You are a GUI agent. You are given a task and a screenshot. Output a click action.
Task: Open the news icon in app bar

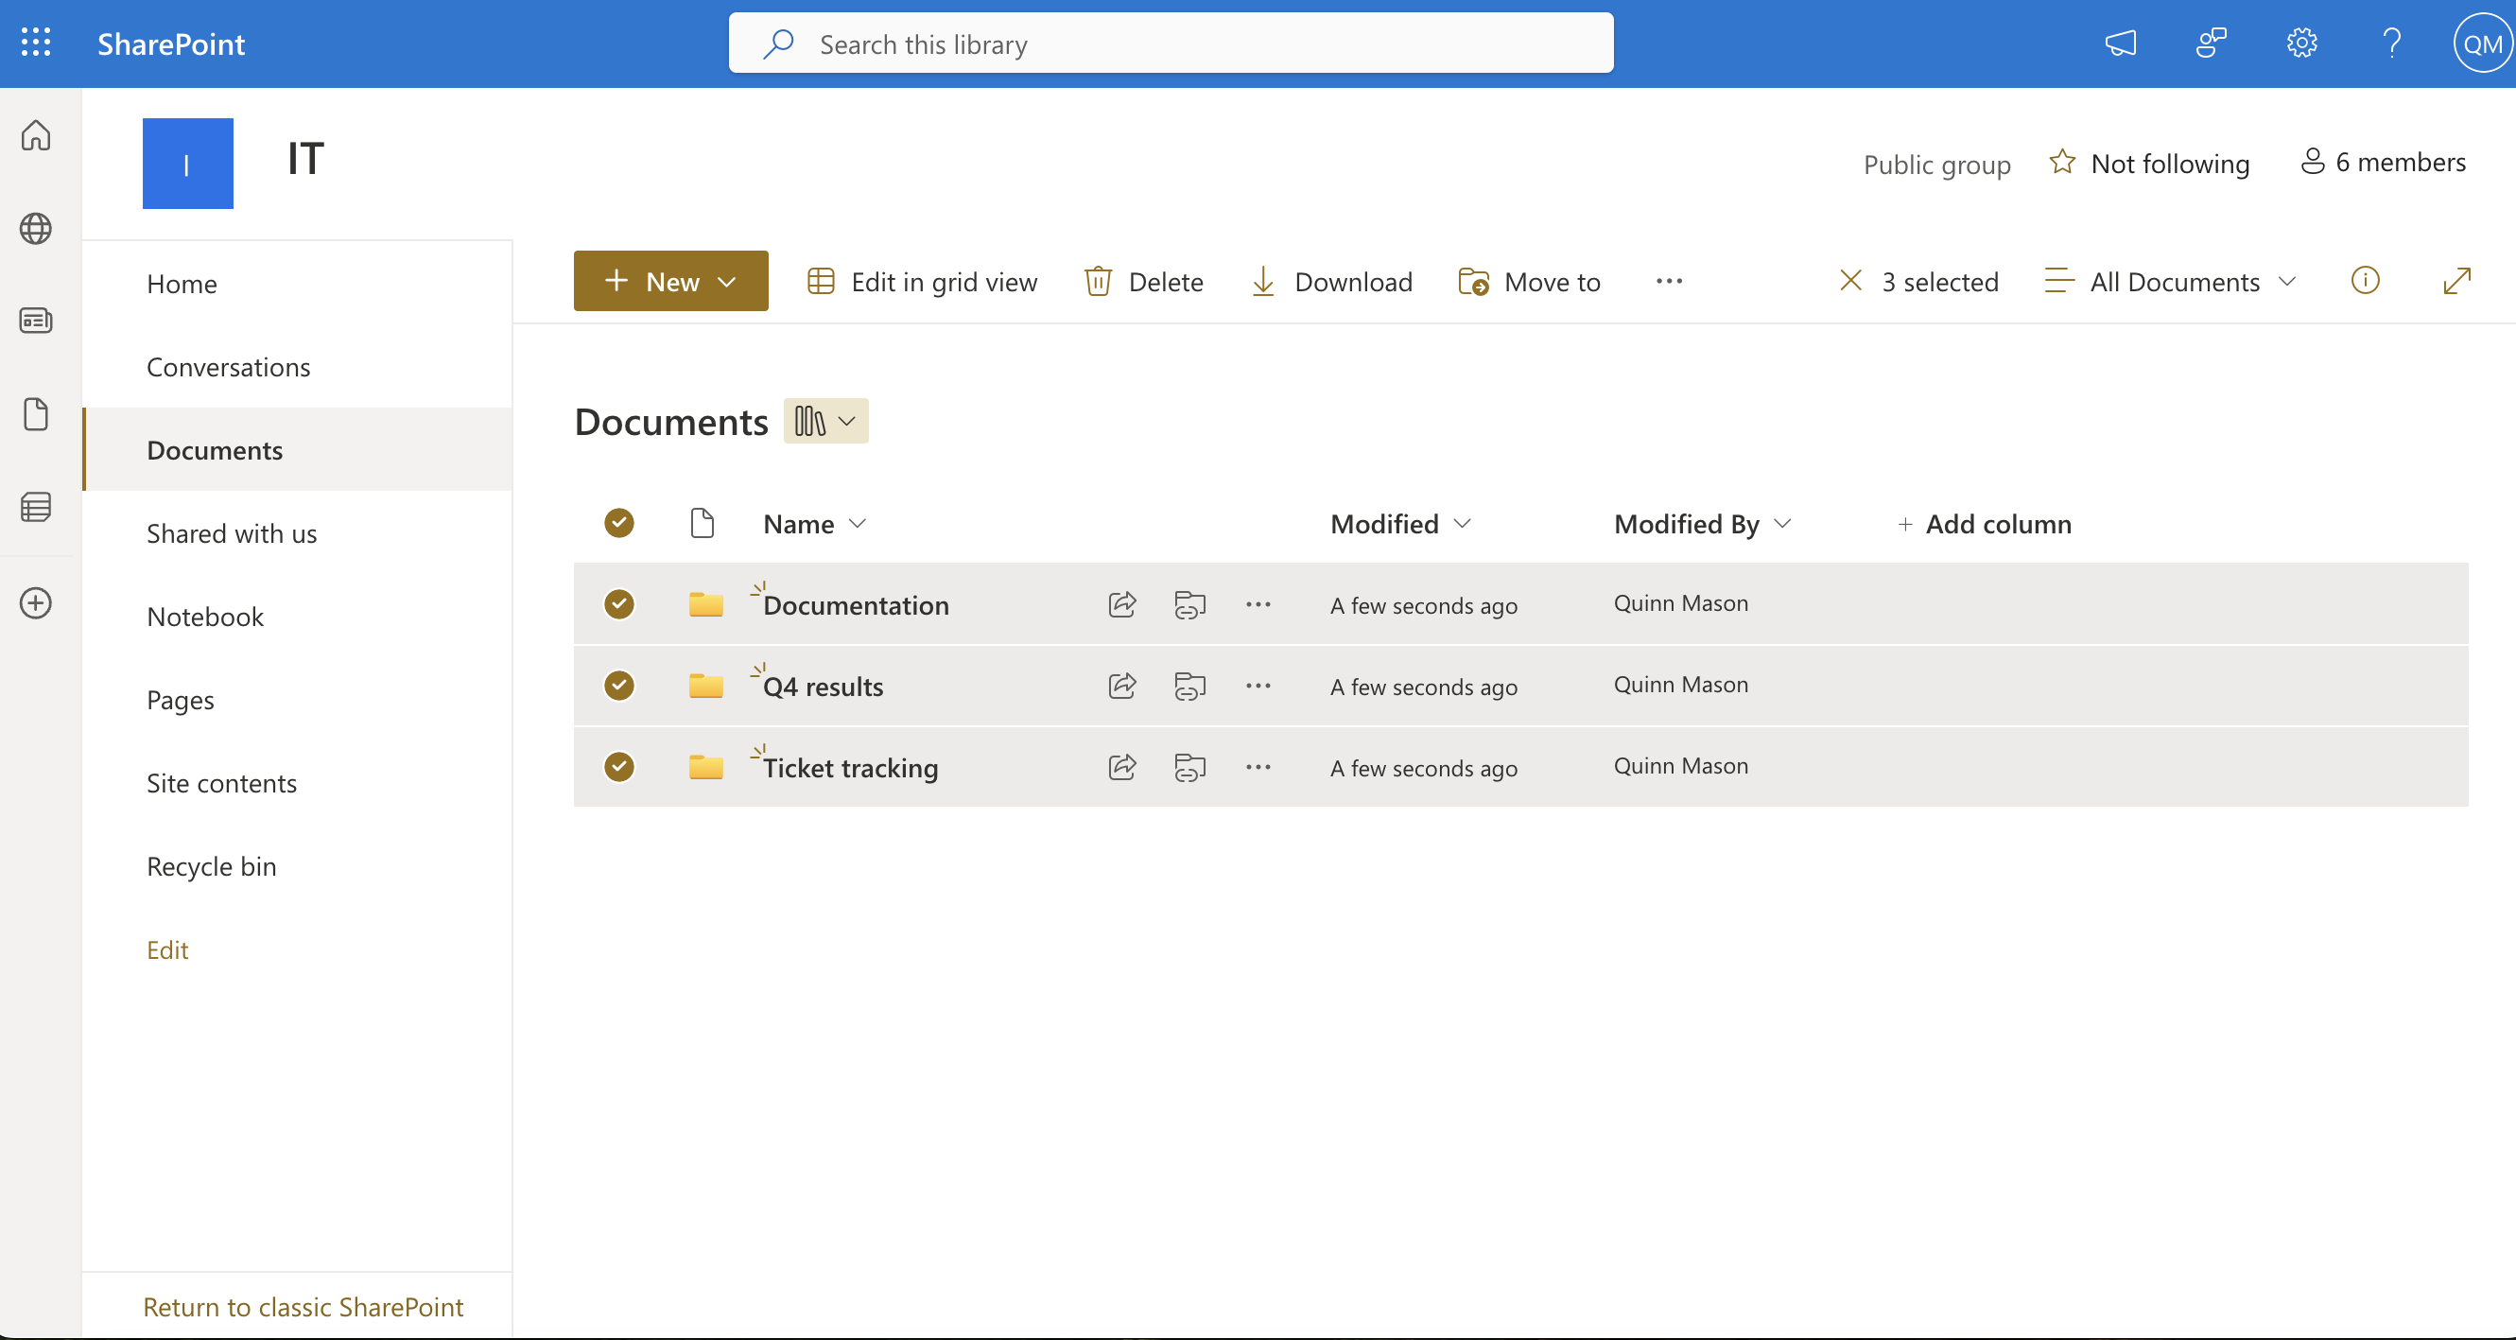point(36,321)
